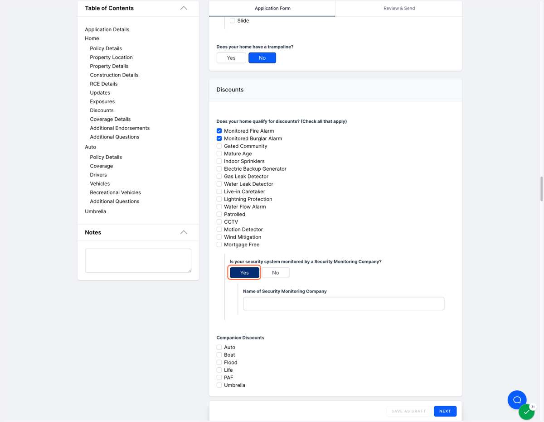This screenshot has height=422, width=544.
Task: Uncheck Monitored Burglar Alarm
Action: pyautogui.click(x=219, y=139)
